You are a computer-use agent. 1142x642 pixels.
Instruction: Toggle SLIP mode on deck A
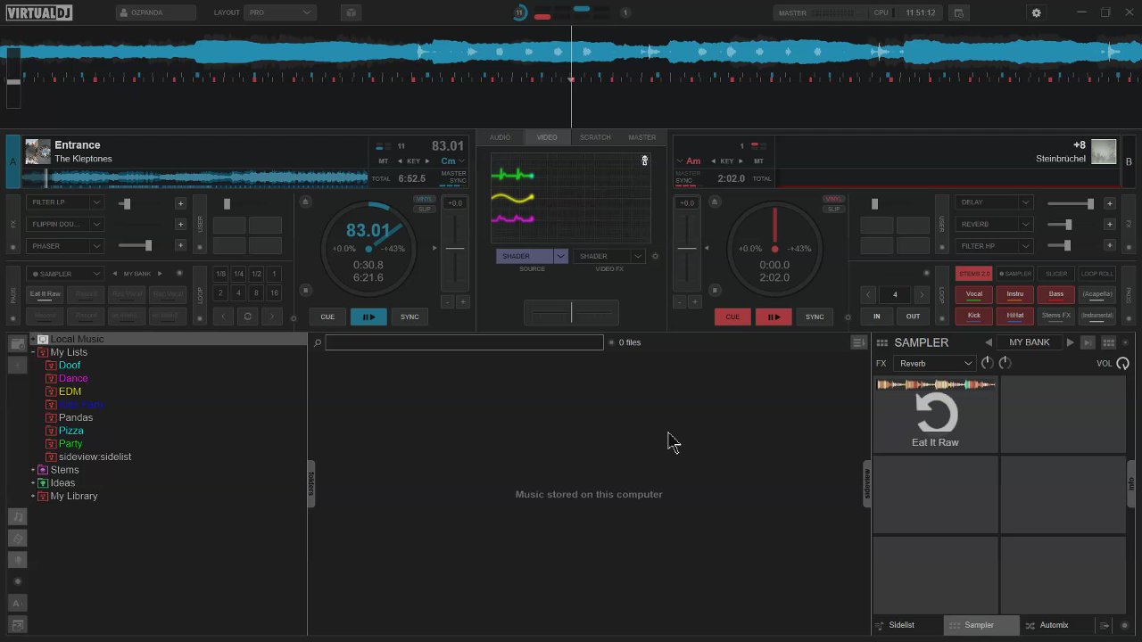click(x=425, y=209)
